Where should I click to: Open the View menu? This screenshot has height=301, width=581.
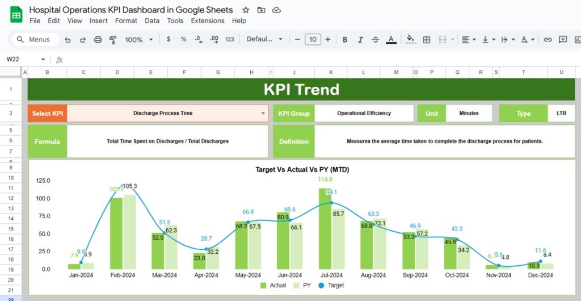pos(74,21)
